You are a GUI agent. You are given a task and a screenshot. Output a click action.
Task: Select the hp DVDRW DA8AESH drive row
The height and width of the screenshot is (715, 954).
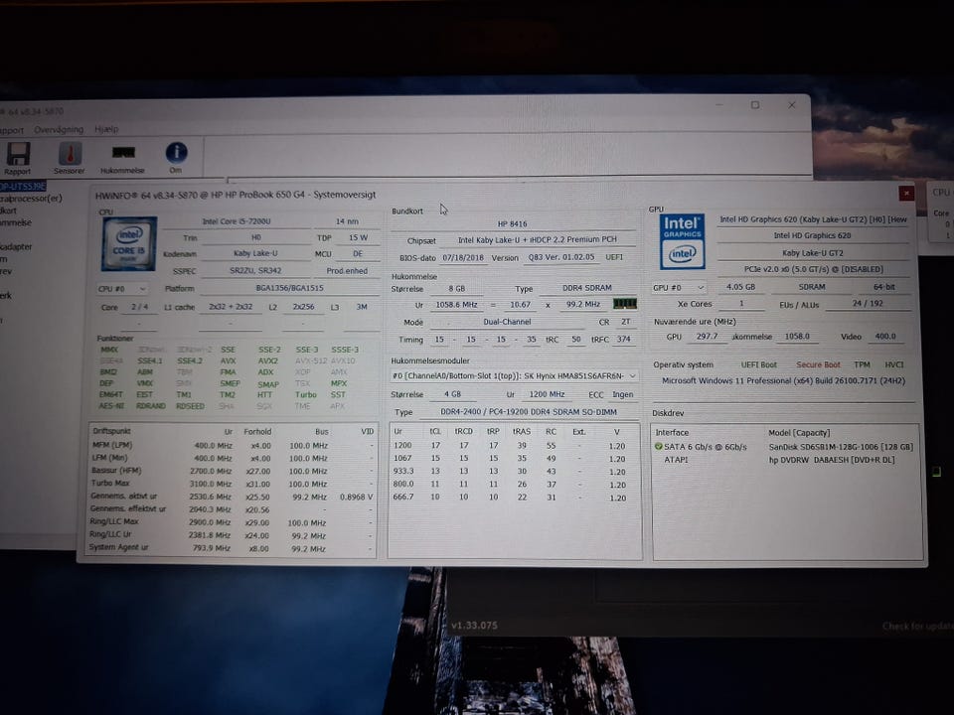pyautogui.click(x=785, y=460)
